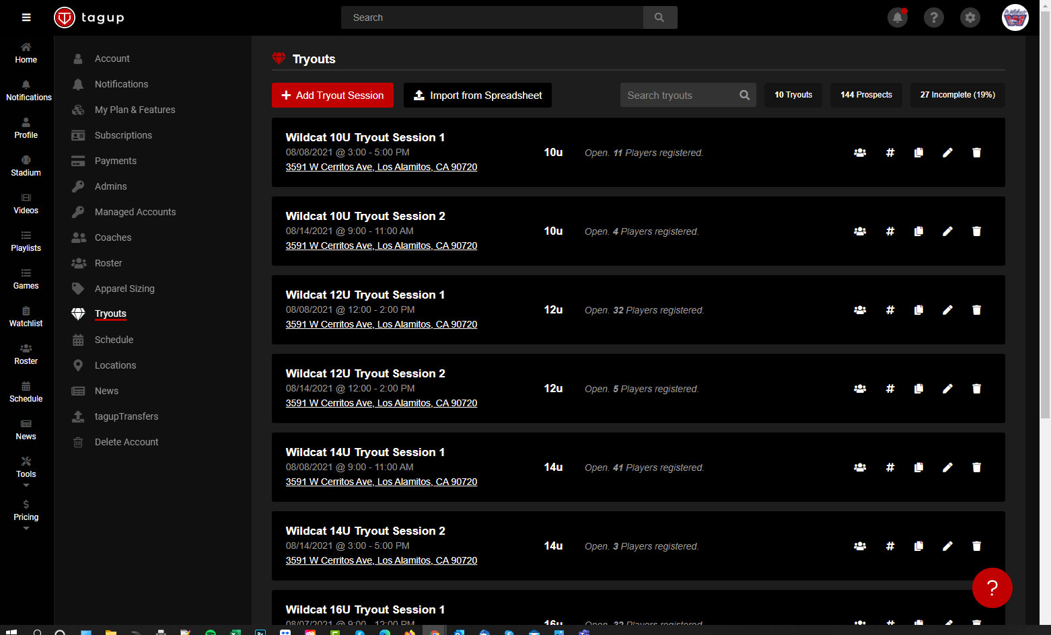Image resolution: width=1051 pixels, height=635 pixels.
Task: Copy Wildcat 12U Tryout Session 1
Action: click(x=918, y=310)
